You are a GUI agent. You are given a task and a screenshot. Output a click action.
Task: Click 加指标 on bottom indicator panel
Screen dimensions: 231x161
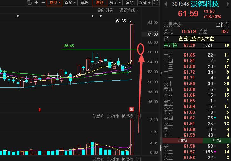[x=113, y=159]
